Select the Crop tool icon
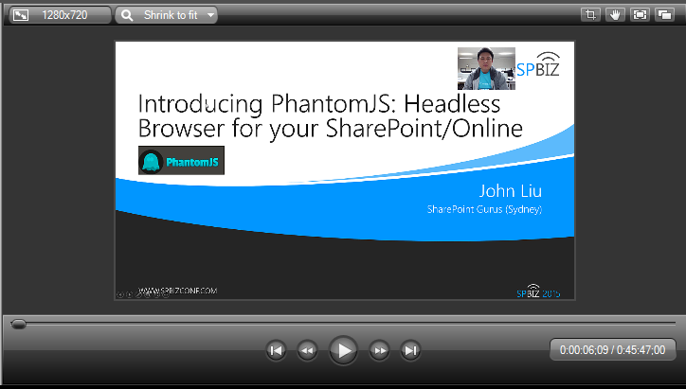This screenshot has width=686, height=389. pyautogui.click(x=591, y=15)
